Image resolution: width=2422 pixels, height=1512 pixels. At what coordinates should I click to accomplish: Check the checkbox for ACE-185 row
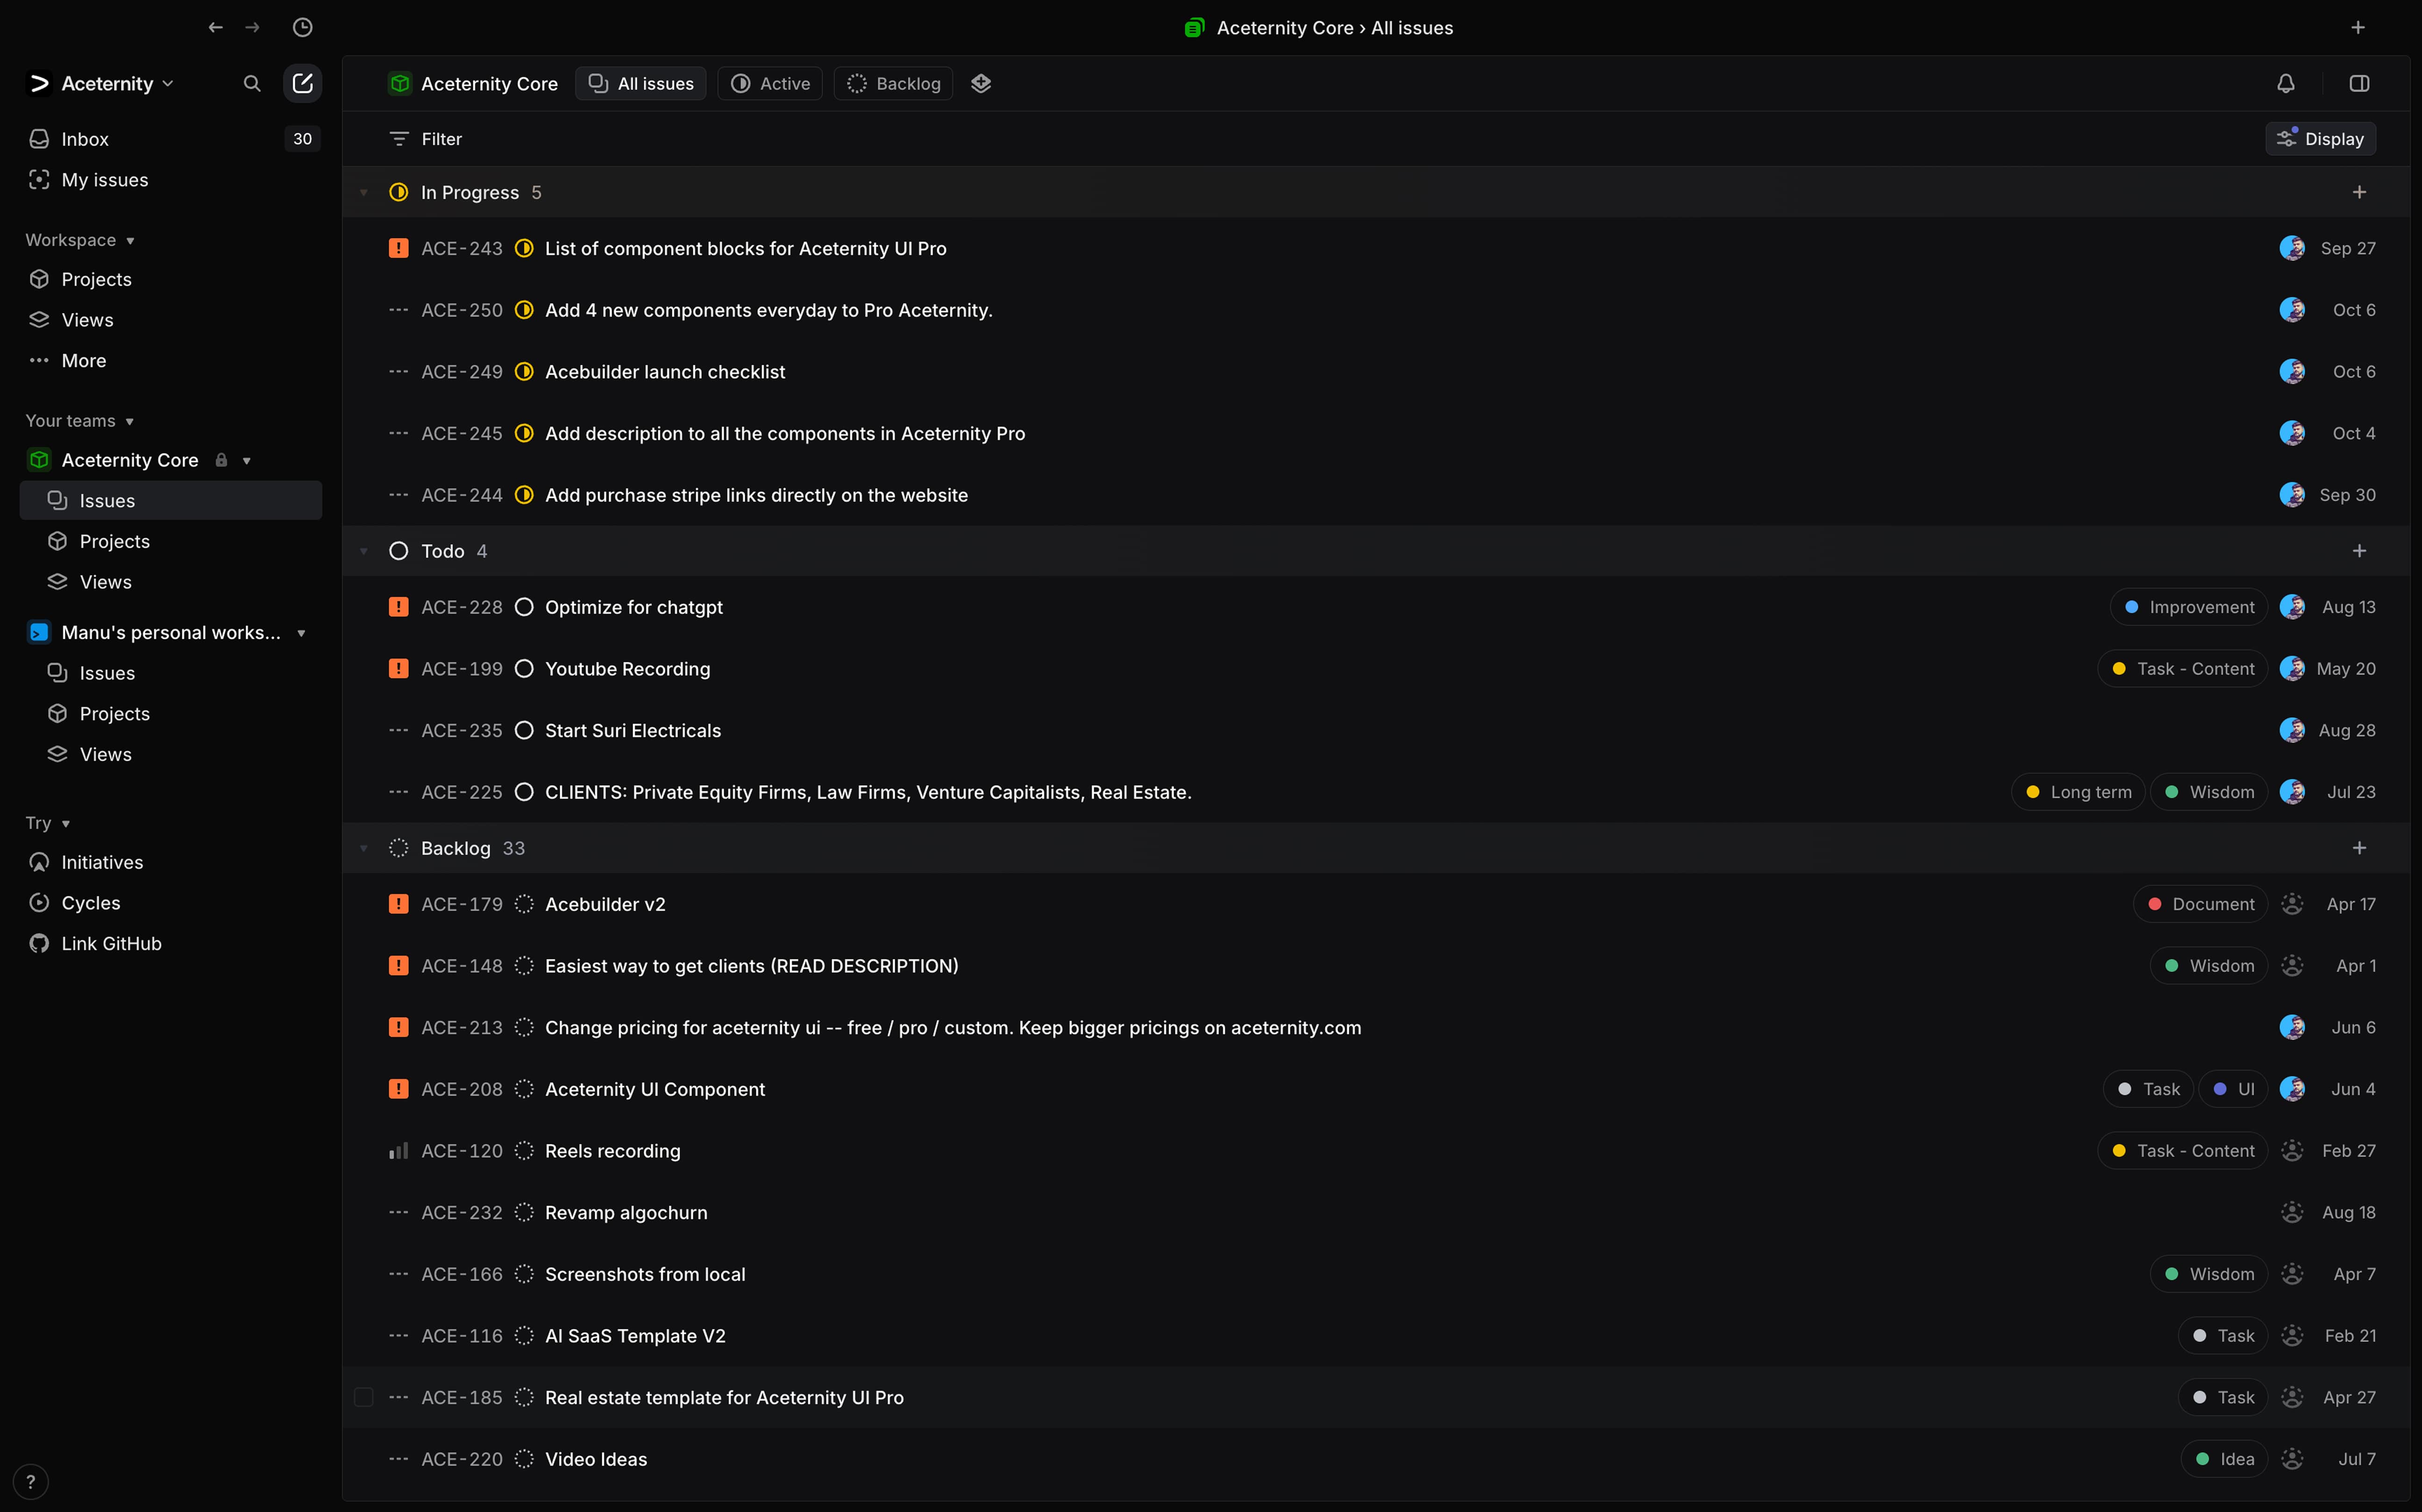coord(364,1397)
